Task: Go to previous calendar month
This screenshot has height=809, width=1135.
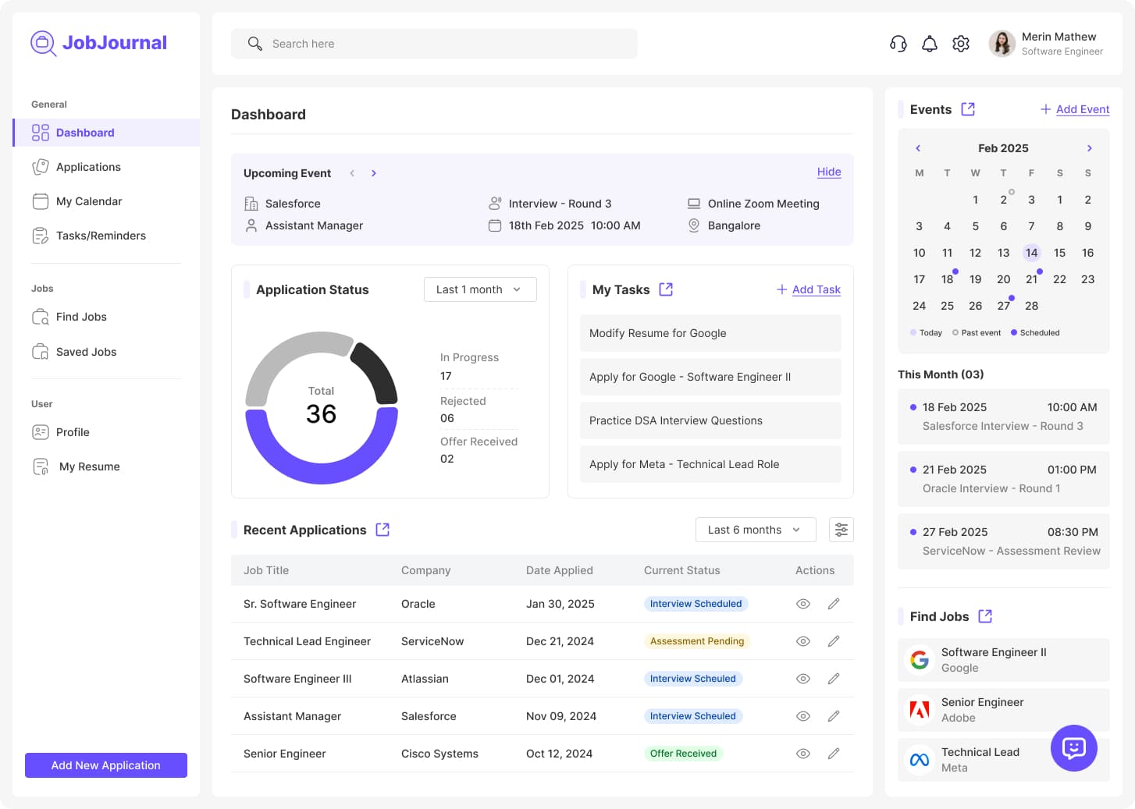Action: tap(918, 148)
